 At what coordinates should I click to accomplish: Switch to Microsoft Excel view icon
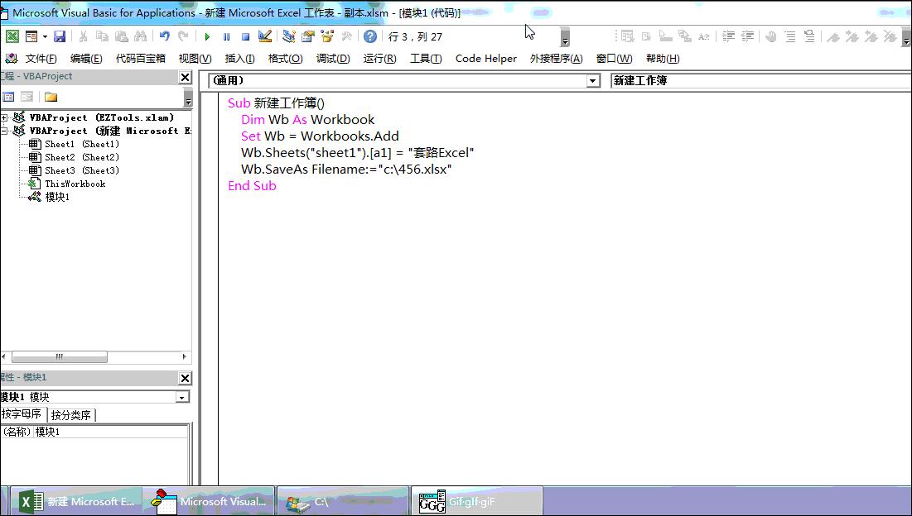(12, 36)
